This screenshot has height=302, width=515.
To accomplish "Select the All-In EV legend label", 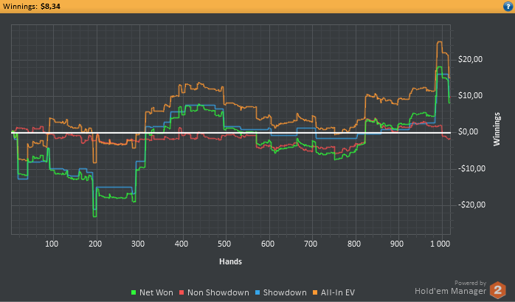I will click(x=338, y=292).
